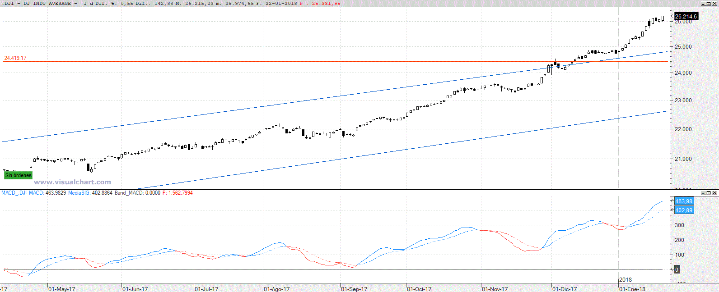Viewport: 719px width, 292px height.
Task: Click the 01-Jul-17 date axis label
Action: tap(206, 289)
